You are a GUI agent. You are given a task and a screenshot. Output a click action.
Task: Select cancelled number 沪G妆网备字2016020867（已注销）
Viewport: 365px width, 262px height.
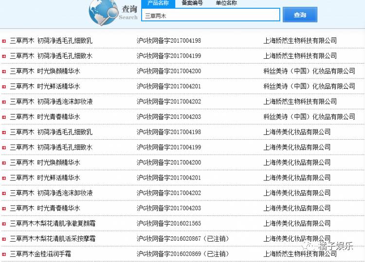pyautogui.click(x=183, y=239)
